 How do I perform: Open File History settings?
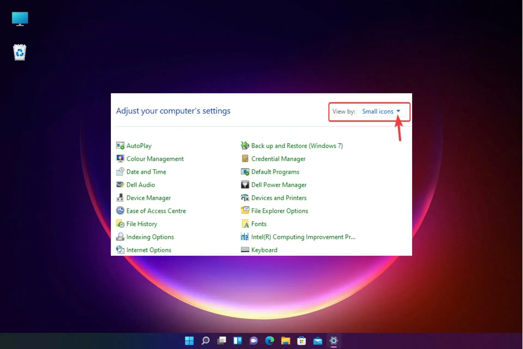142,224
